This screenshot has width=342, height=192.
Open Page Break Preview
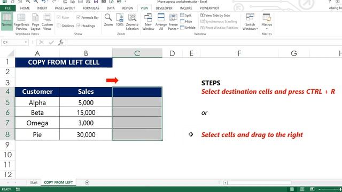21,21
